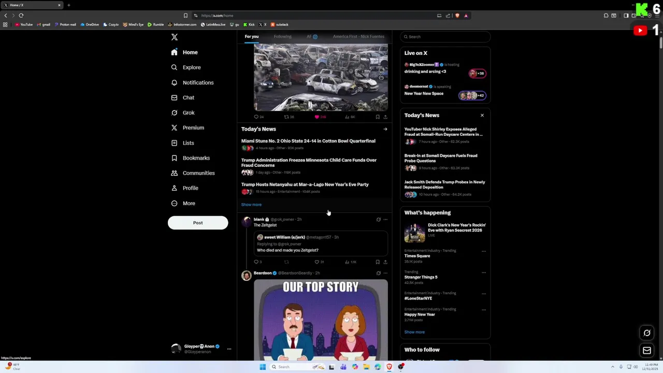Select the Home / X browser tab
The height and width of the screenshot is (373, 663).
[32, 5]
